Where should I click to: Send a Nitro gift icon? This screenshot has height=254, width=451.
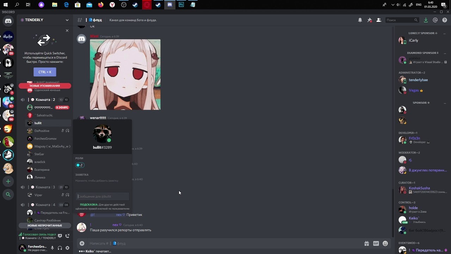[x=366, y=243]
